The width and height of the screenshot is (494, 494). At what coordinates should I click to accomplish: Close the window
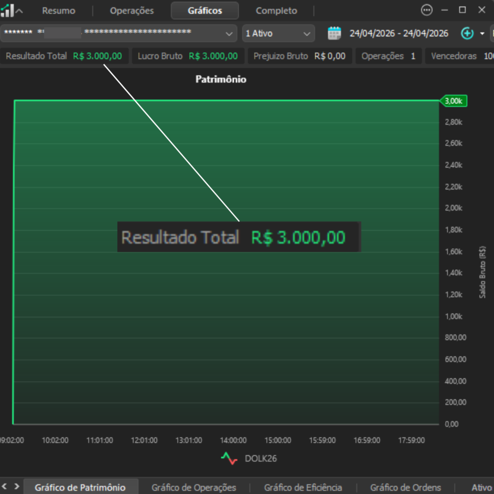[482, 10]
